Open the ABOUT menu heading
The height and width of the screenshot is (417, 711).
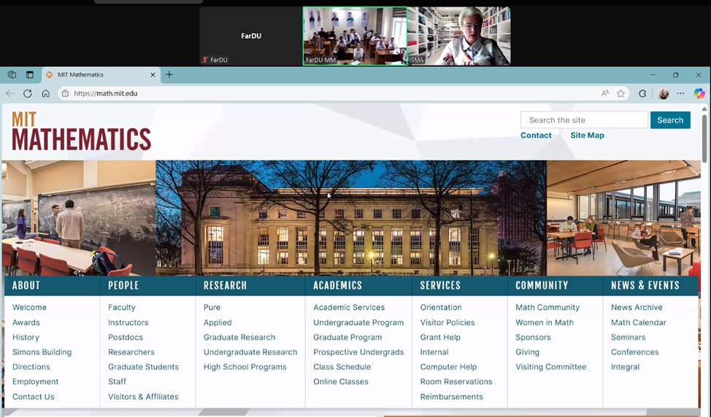point(26,286)
